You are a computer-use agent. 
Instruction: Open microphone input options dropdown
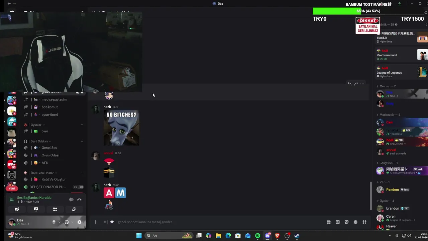pyautogui.click(x=60, y=222)
